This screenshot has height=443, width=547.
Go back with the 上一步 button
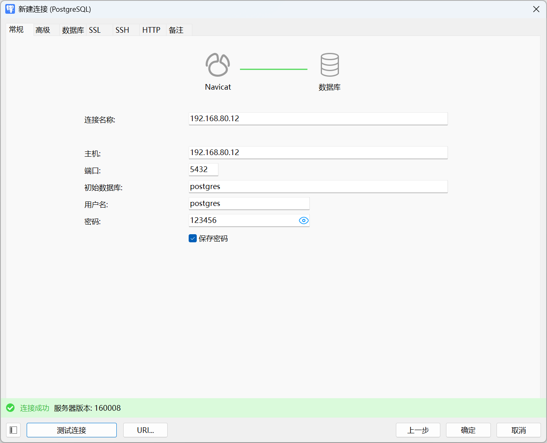[x=418, y=430]
